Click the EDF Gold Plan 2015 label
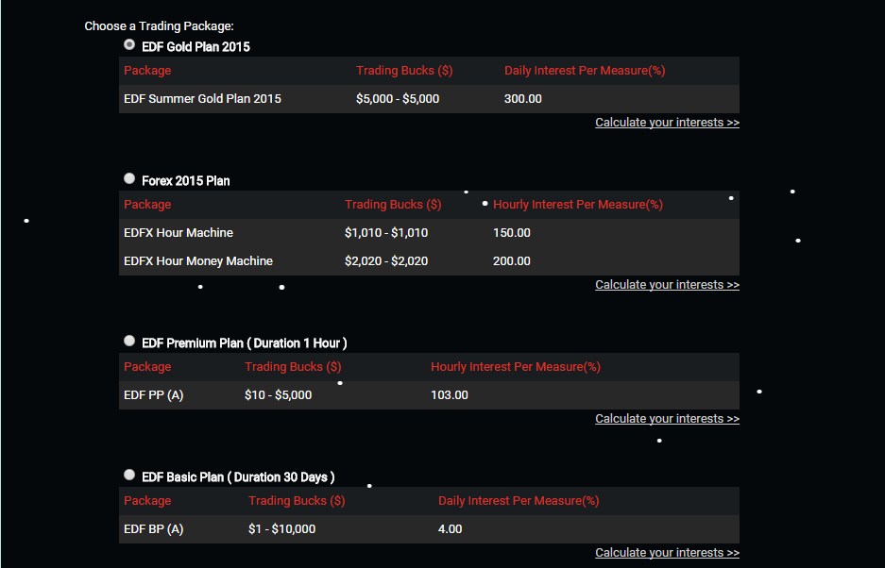The height and width of the screenshot is (568, 885). point(196,46)
